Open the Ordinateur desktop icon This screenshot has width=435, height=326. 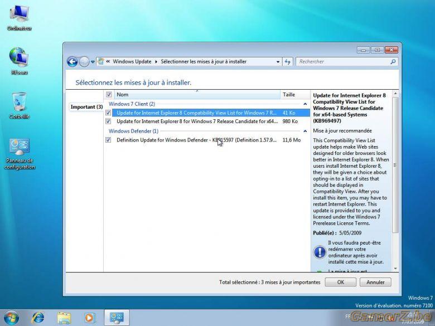tap(19, 17)
